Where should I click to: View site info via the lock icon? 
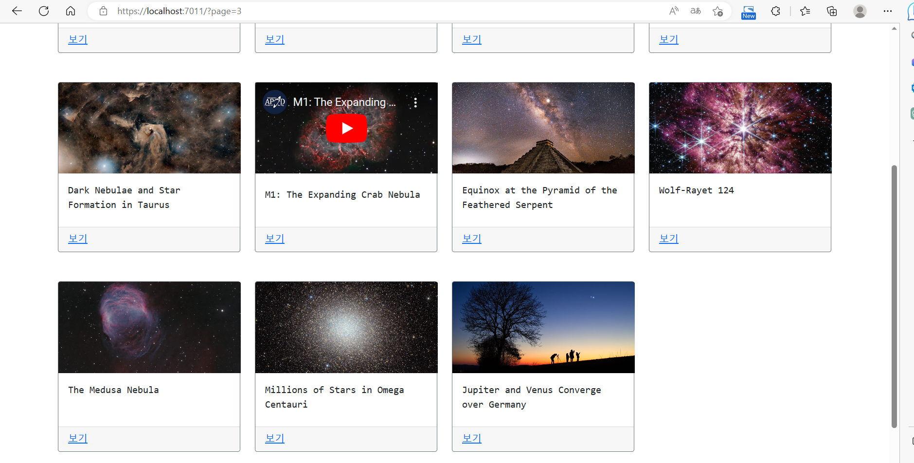103,11
